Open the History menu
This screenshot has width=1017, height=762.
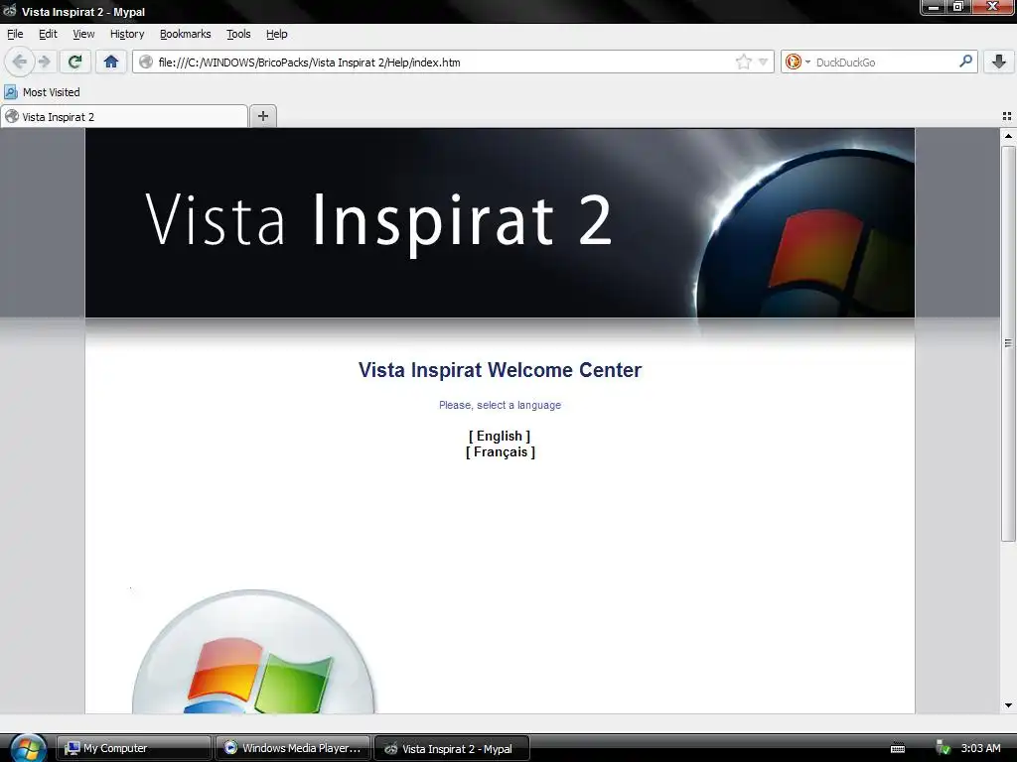pyautogui.click(x=126, y=34)
